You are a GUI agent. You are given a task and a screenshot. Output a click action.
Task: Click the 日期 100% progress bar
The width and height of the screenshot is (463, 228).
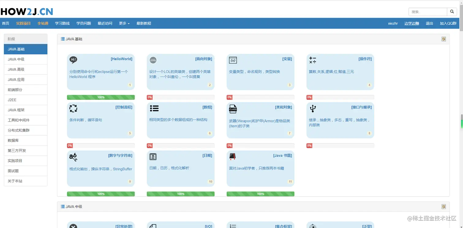click(181, 194)
